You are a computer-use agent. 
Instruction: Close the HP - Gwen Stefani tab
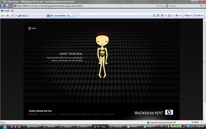73,15
